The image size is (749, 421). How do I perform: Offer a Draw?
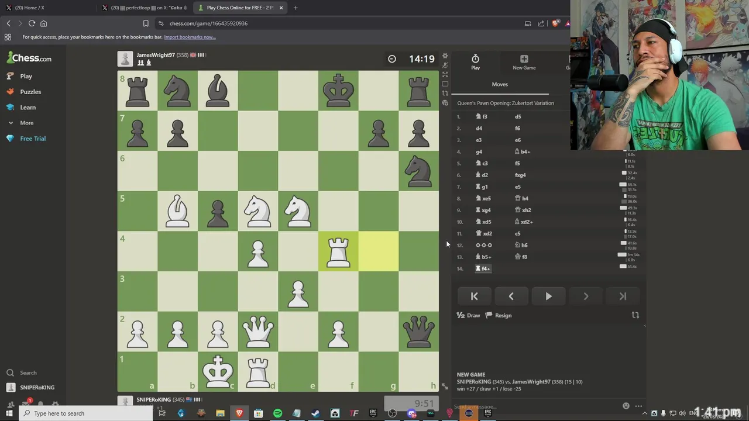(x=468, y=315)
